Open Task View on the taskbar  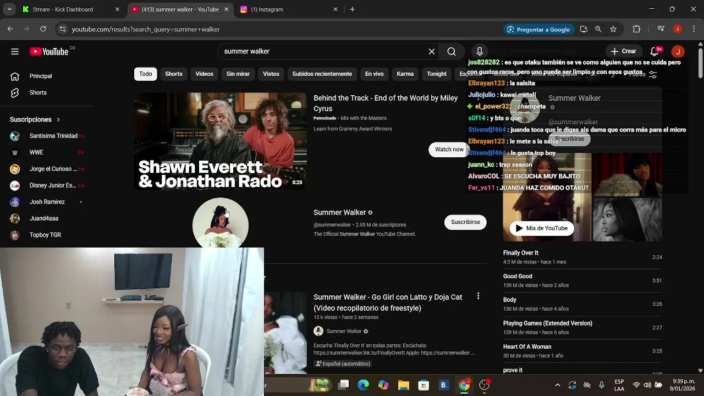click(343, 385)
